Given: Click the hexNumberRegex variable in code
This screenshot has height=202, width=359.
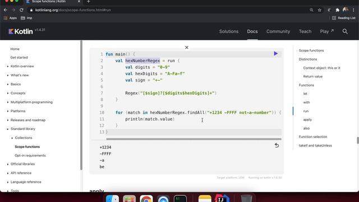Looking at the screenshot, I should point(142,61).
